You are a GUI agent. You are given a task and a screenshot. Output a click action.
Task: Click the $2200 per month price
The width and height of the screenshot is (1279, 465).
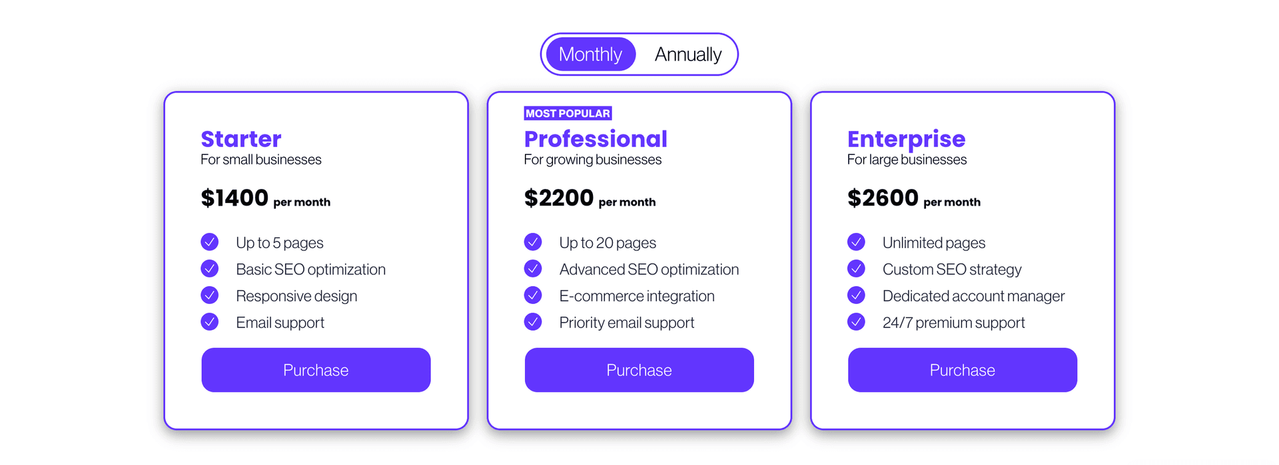pos(590,198)
